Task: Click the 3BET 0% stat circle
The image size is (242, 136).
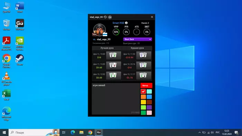Action: pyautogui.click(x=147, y=32)
